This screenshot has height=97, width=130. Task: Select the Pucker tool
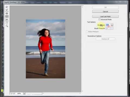pos(7,13)
